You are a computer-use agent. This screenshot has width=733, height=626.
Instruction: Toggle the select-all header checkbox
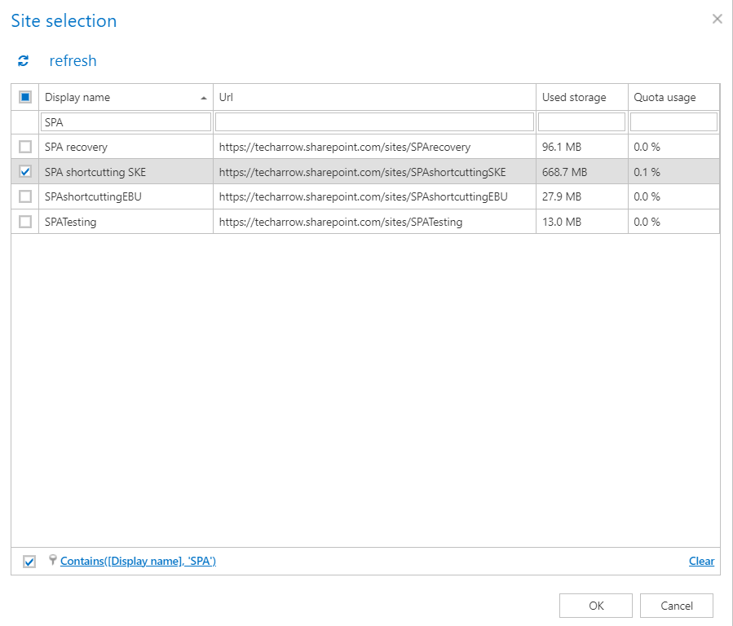click(x=25, y=97)
